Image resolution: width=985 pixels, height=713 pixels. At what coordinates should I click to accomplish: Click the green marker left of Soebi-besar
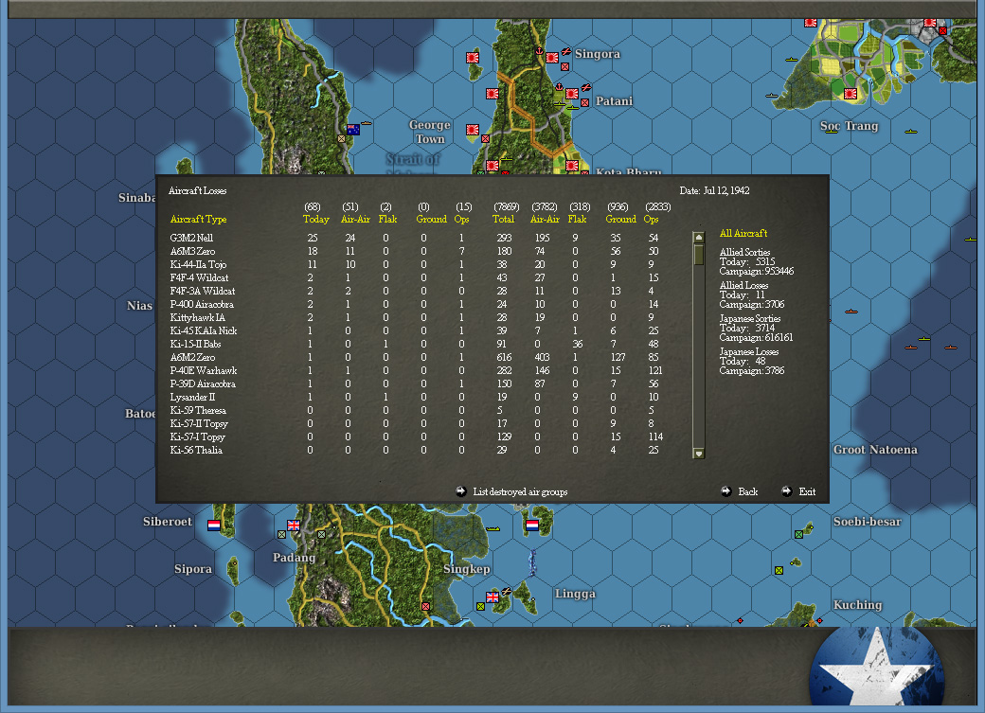(x=798, y=535)
